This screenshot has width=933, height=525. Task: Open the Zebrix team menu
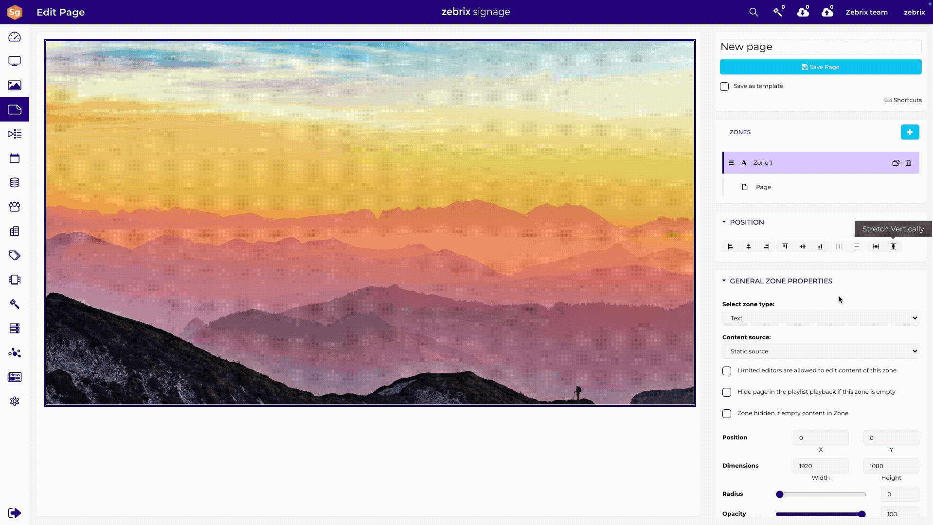click(x=866, y=12)
